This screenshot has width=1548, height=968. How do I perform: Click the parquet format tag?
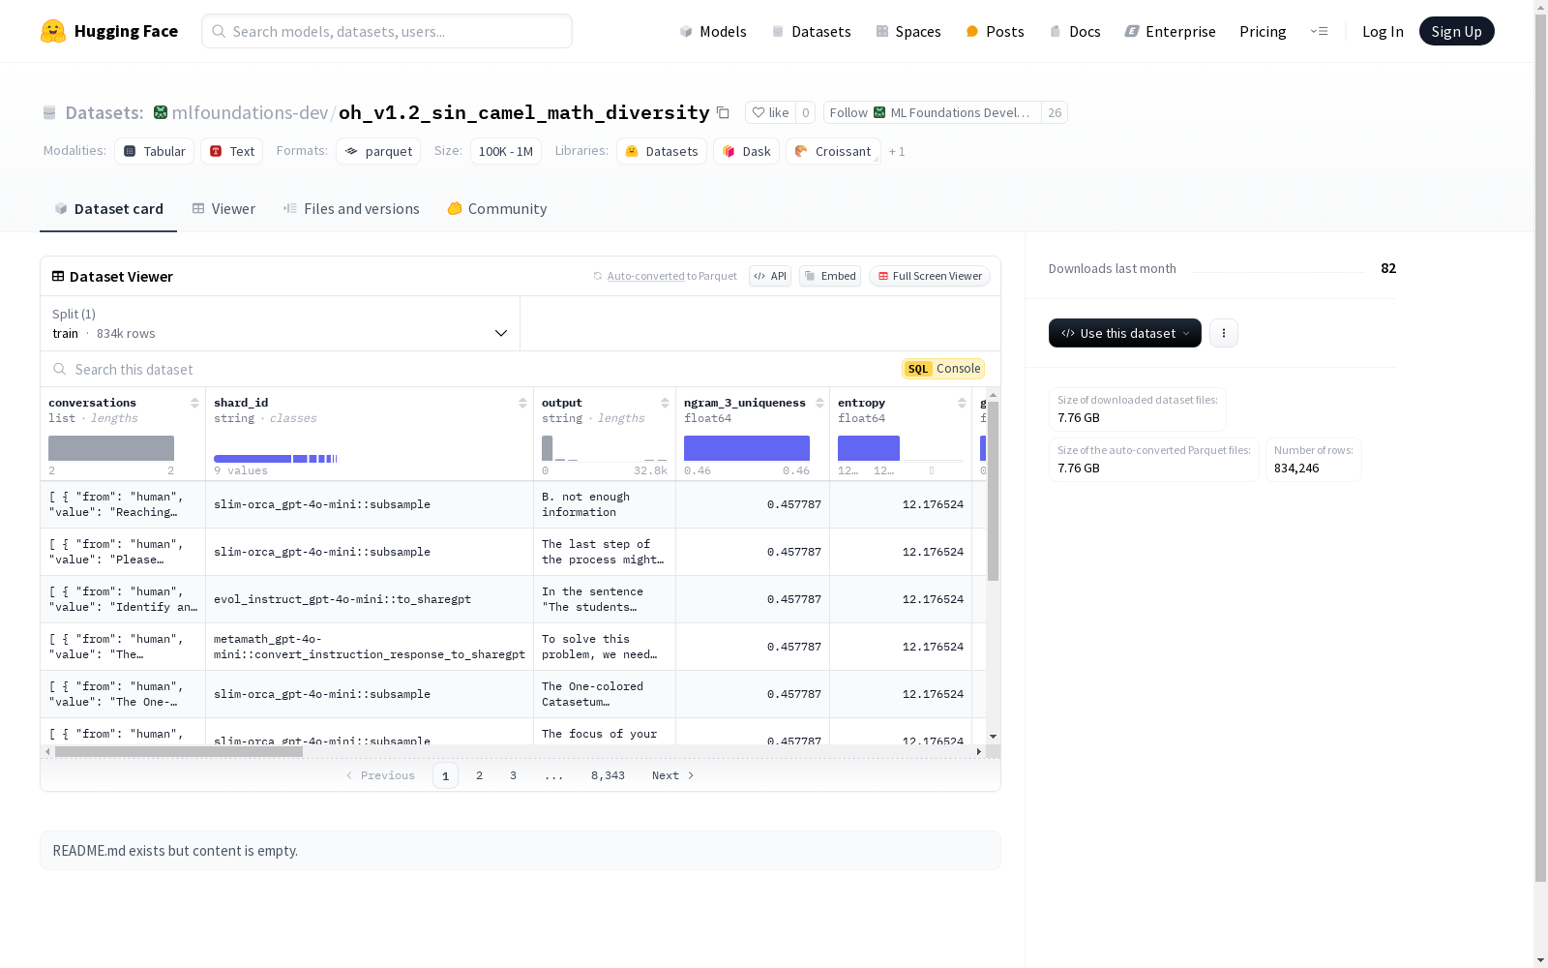[x=378, y=151]
